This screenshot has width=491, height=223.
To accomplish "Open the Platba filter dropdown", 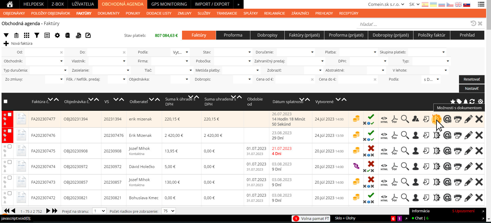I will [x=358, y=52].
